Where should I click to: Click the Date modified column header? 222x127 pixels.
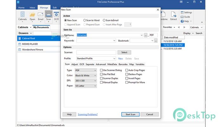(x=173, y=37)
